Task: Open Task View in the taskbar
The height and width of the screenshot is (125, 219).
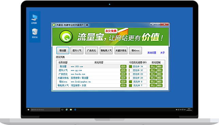Action: click(62, 109)
